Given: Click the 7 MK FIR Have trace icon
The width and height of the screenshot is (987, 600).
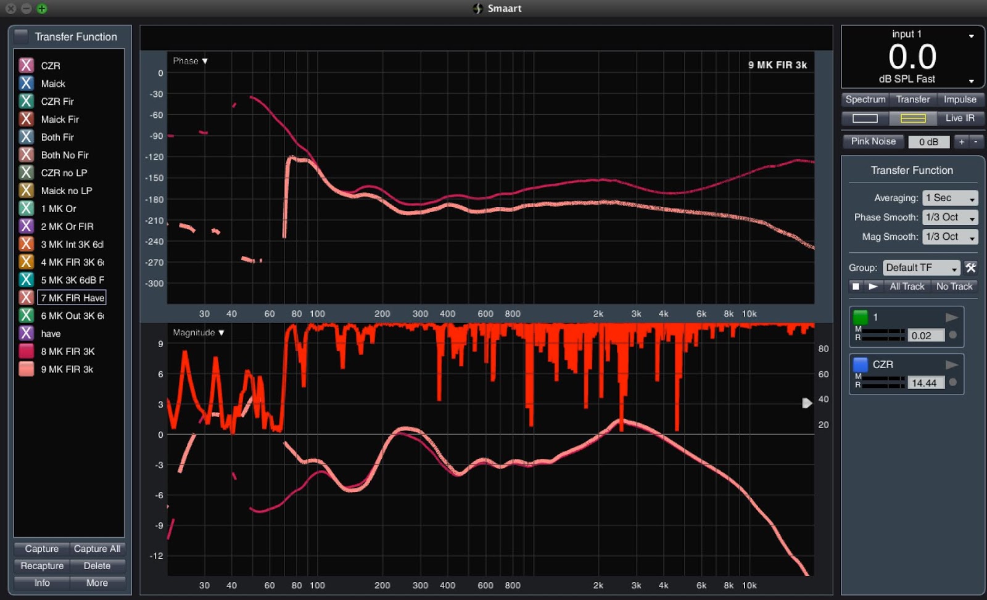Looking at the screenshot, I should click(26, 298).
